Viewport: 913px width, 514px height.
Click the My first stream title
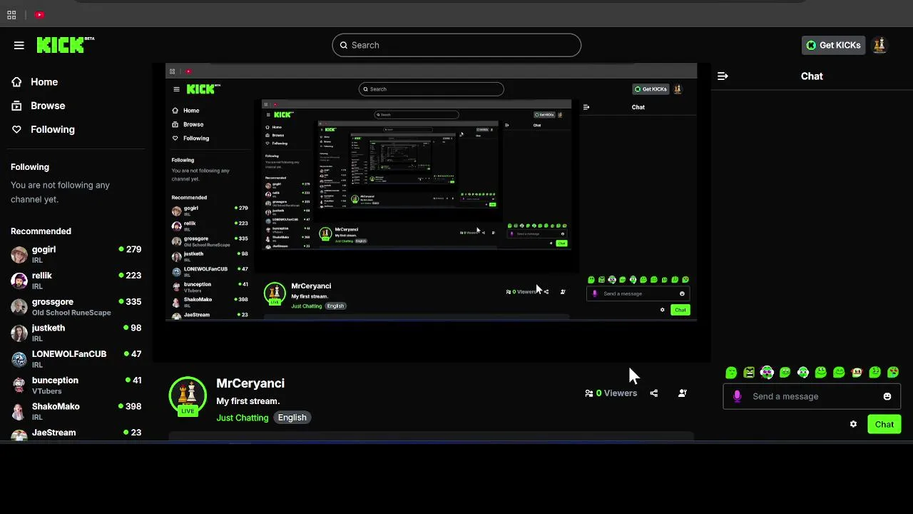[248, 401]
